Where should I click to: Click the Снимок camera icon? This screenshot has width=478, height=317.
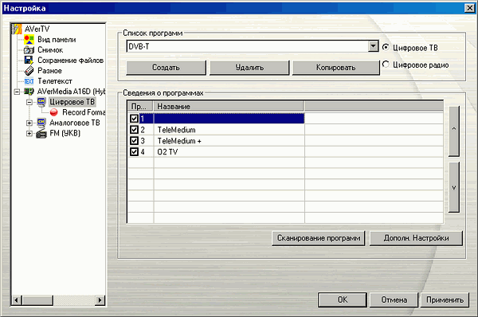point(29,49)
